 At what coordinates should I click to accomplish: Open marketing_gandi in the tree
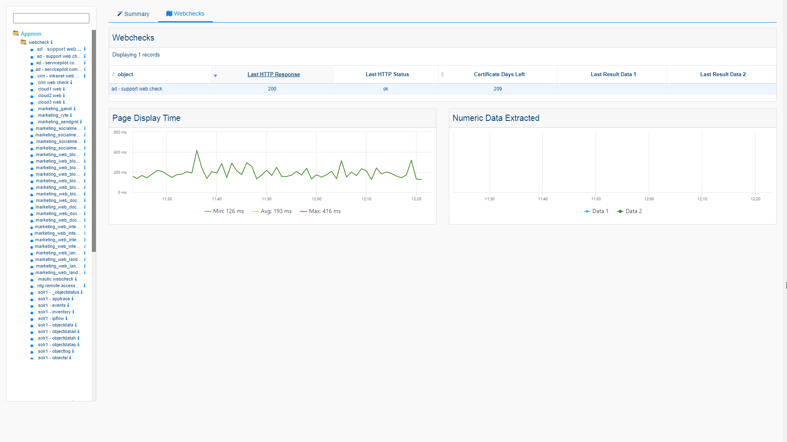[x=55, y=109]
